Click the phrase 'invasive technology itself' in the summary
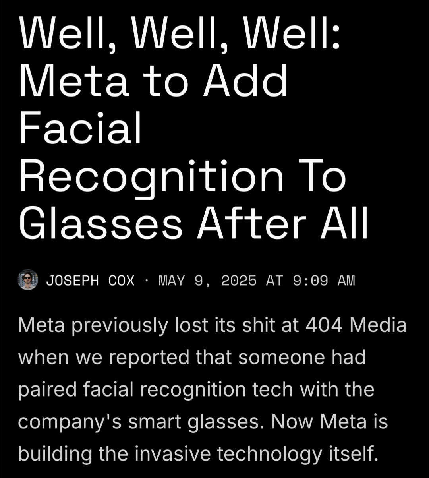 (255, 453)
